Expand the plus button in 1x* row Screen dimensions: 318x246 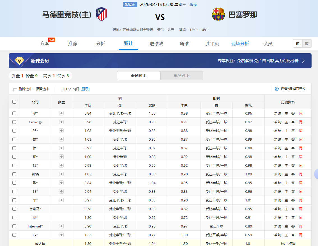[61, 235]
